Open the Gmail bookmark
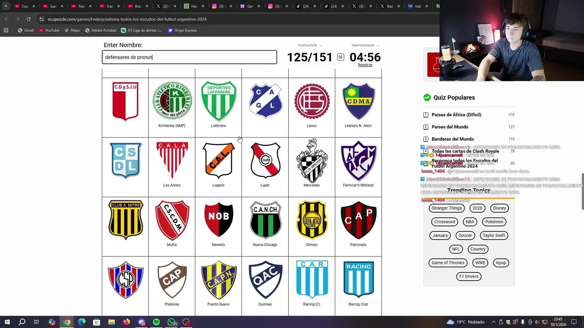584x328 pixels. [x=26, y=31]
